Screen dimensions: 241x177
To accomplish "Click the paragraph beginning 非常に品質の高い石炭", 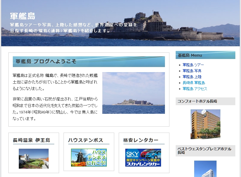I will point(55,109).
